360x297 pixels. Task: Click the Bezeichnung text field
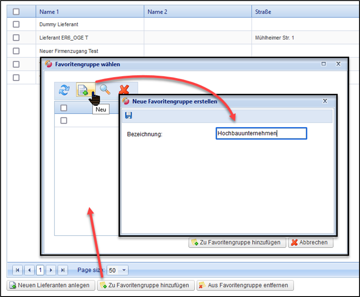point(261,134)
